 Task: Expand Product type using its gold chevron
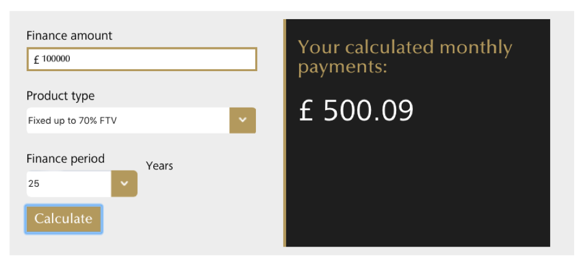pyautogui.click(x=242, y=121)
